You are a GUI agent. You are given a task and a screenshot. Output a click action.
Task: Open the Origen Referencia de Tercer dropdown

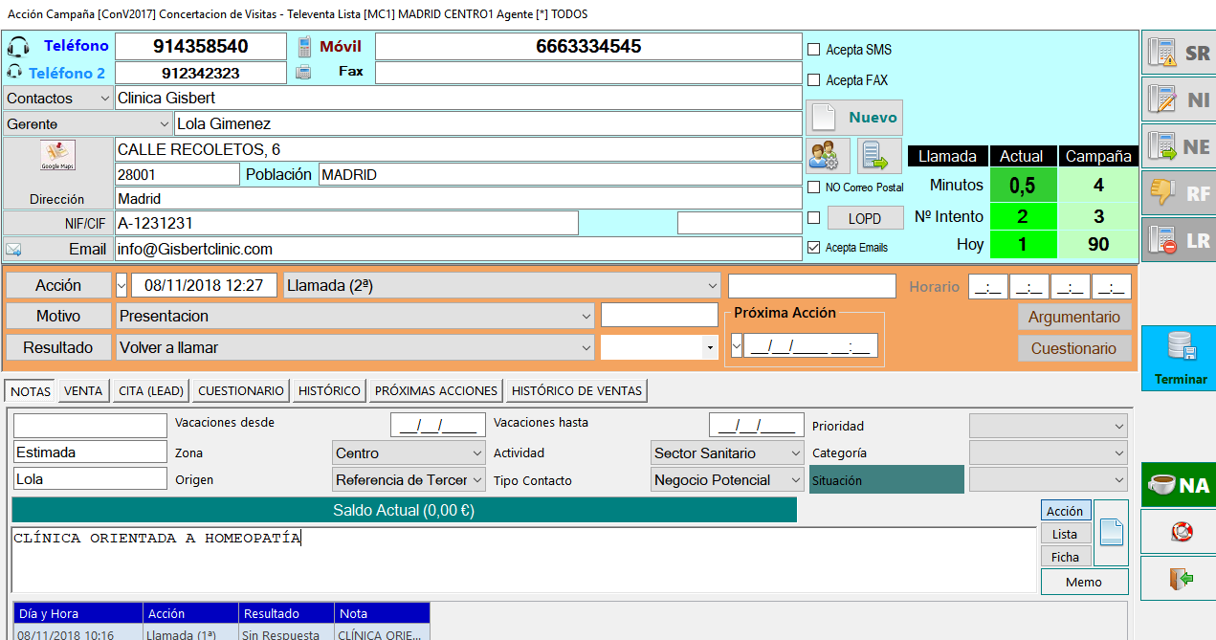(x=477, y=480)
